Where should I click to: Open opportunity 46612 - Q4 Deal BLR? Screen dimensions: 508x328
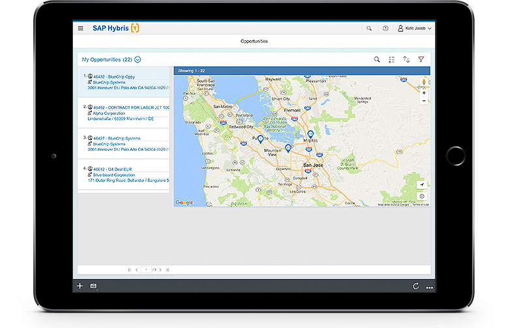(x=113, y=169)
